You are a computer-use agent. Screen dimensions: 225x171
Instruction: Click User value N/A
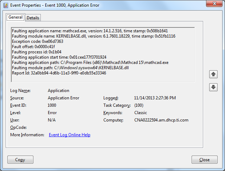click(52, 120)
